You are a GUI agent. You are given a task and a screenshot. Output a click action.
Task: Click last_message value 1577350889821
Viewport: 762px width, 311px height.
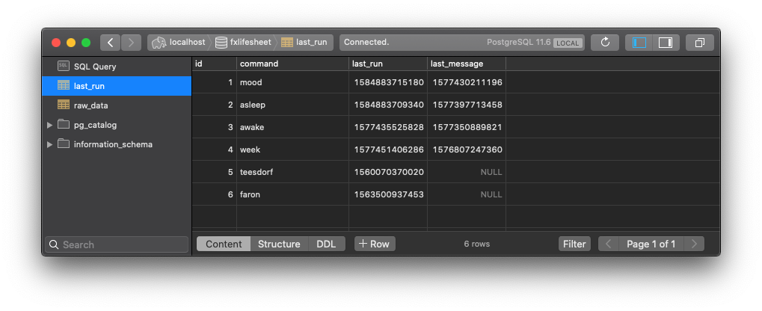coord(467,127)
